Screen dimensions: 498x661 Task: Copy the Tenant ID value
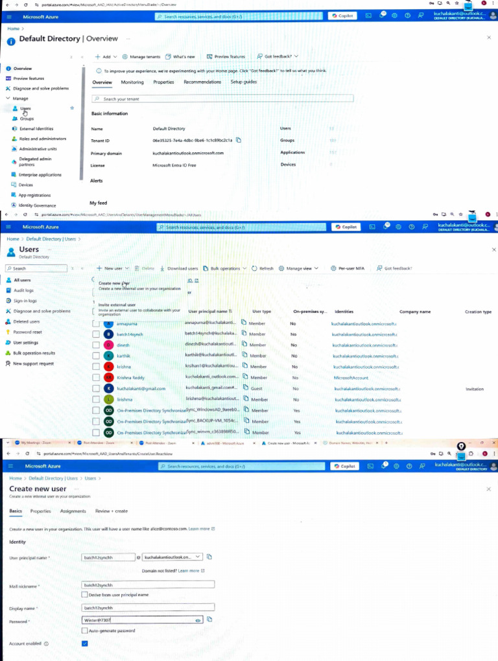click(x=239, y=140)
